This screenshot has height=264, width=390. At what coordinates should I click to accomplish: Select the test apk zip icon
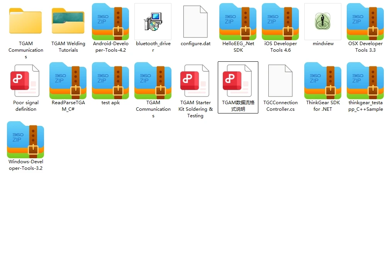point(110,81)
